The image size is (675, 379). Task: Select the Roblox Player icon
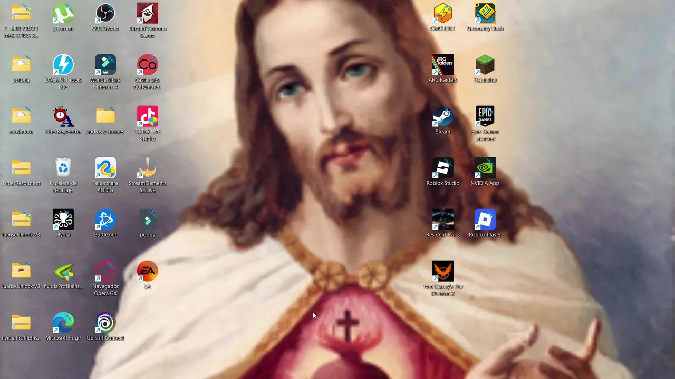pyautogui.click(x=485, y=220)
